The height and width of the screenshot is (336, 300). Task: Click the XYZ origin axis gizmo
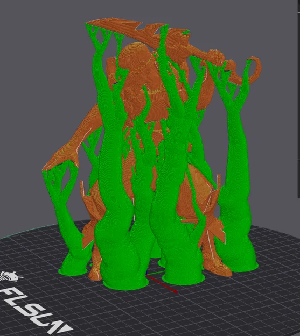click(x=162, y=282)
